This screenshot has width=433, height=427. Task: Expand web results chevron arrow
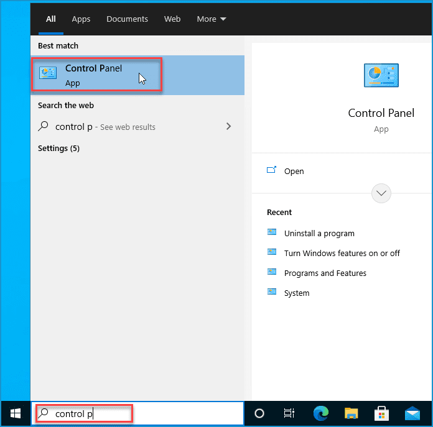[228, 126]
